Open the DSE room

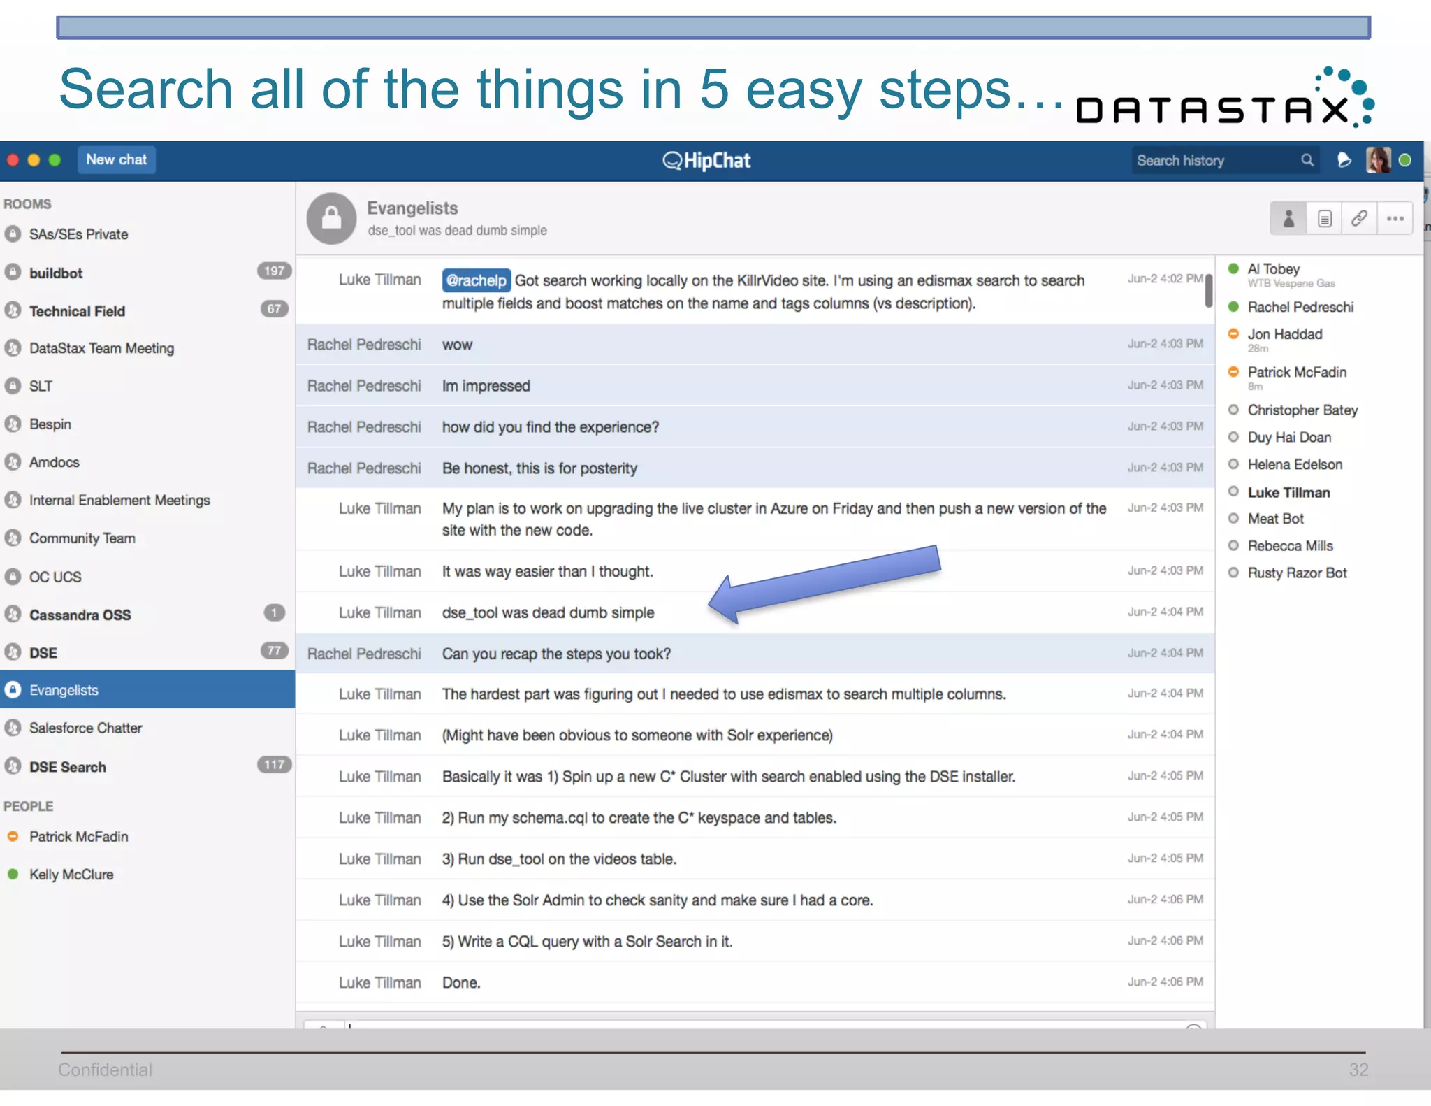147,652
